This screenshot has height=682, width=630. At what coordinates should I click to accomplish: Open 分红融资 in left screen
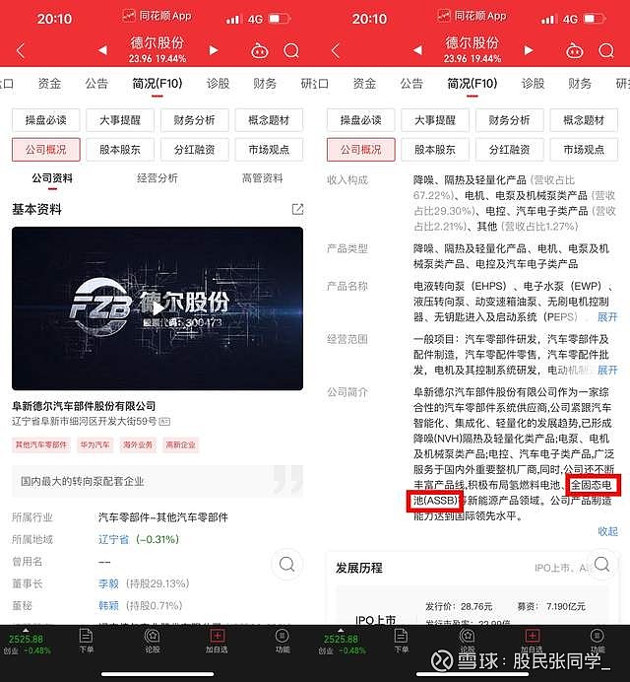tap(195, 150)
